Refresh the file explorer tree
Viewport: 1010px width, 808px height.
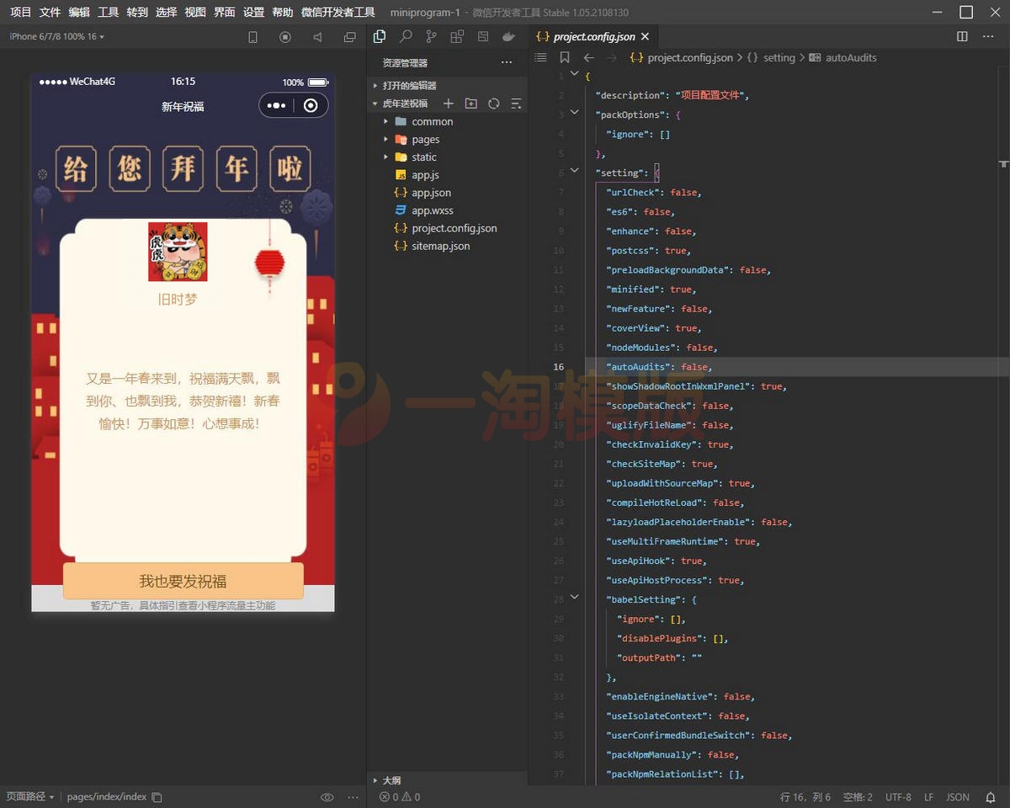point(494,104)
